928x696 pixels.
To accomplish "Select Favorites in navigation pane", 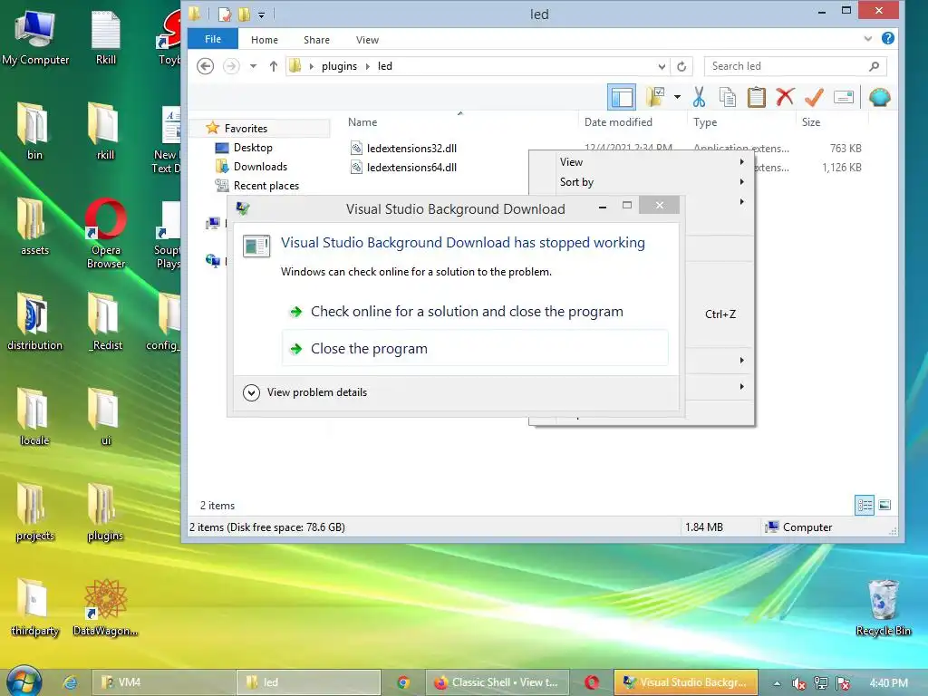I will [246, 129].
